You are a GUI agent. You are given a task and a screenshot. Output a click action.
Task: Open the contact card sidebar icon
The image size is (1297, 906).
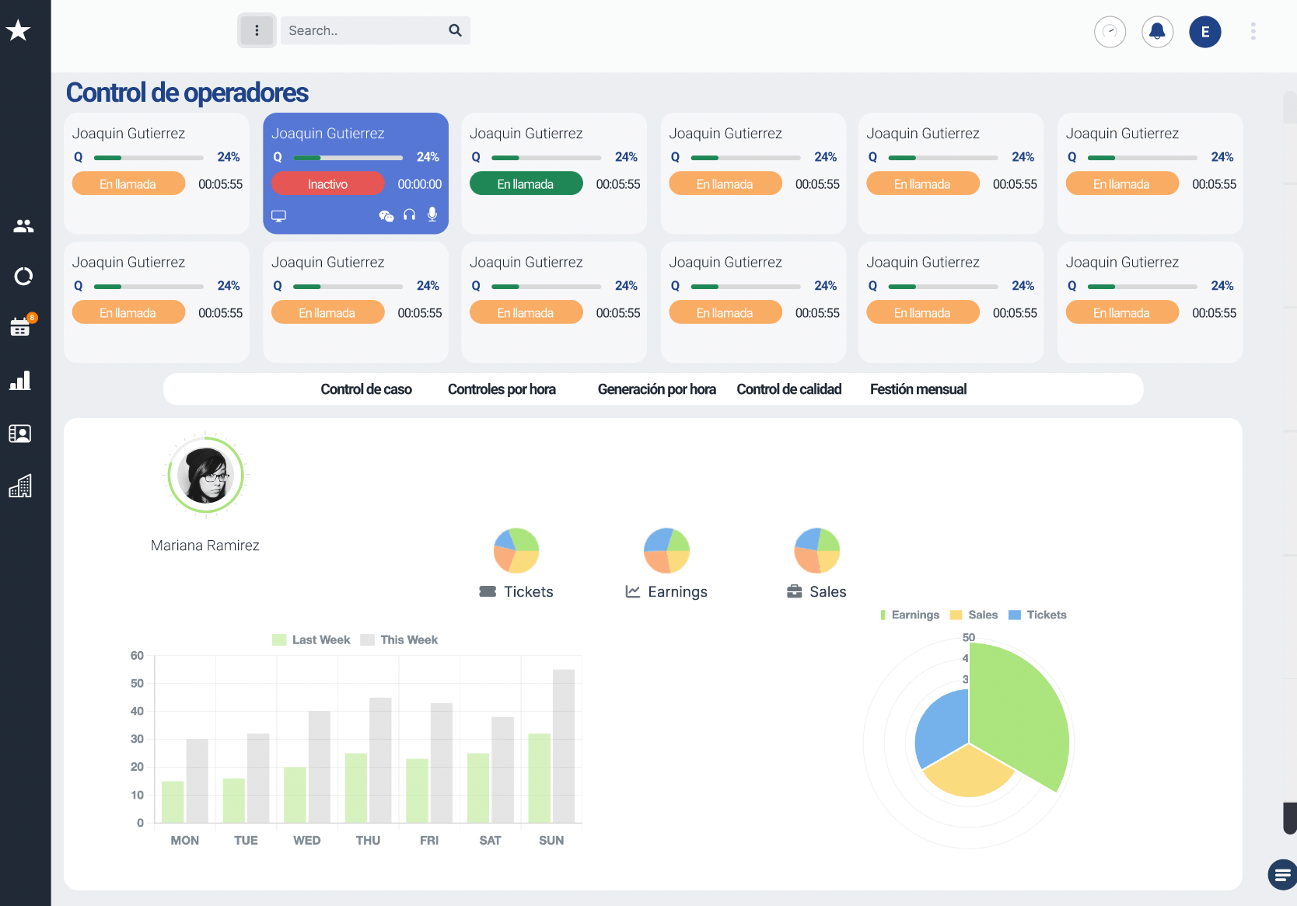tap(20, 434)
